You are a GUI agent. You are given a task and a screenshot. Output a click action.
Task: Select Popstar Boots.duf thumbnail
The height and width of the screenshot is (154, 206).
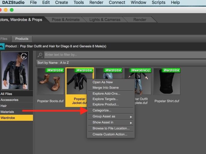click(x=50, y=81)
